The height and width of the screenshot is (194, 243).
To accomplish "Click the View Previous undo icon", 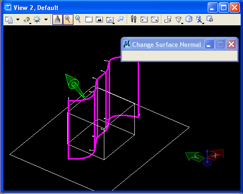I will point(144,20).
